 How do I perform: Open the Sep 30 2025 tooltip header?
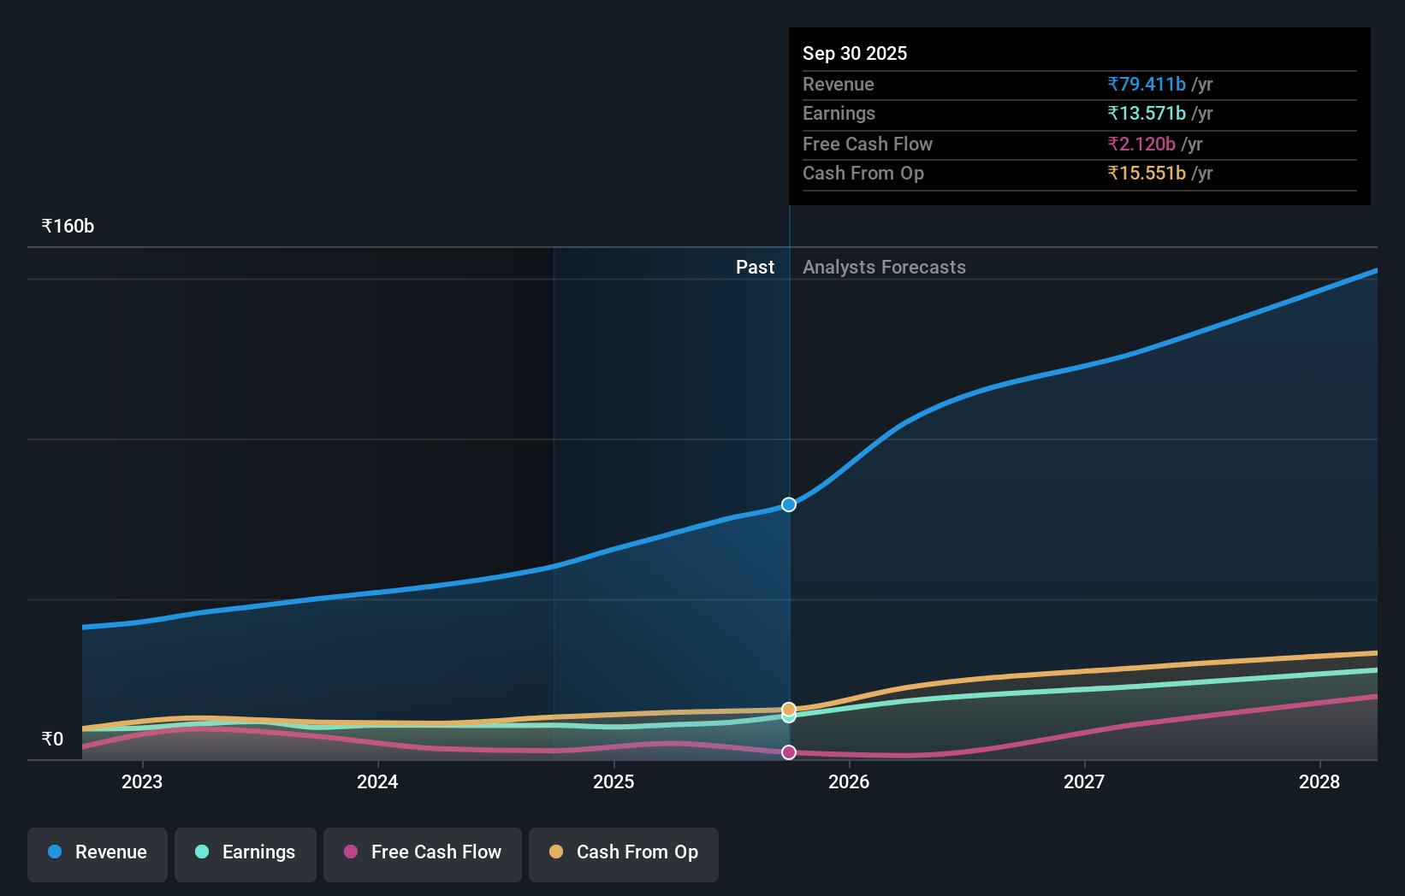pos(855,53)
